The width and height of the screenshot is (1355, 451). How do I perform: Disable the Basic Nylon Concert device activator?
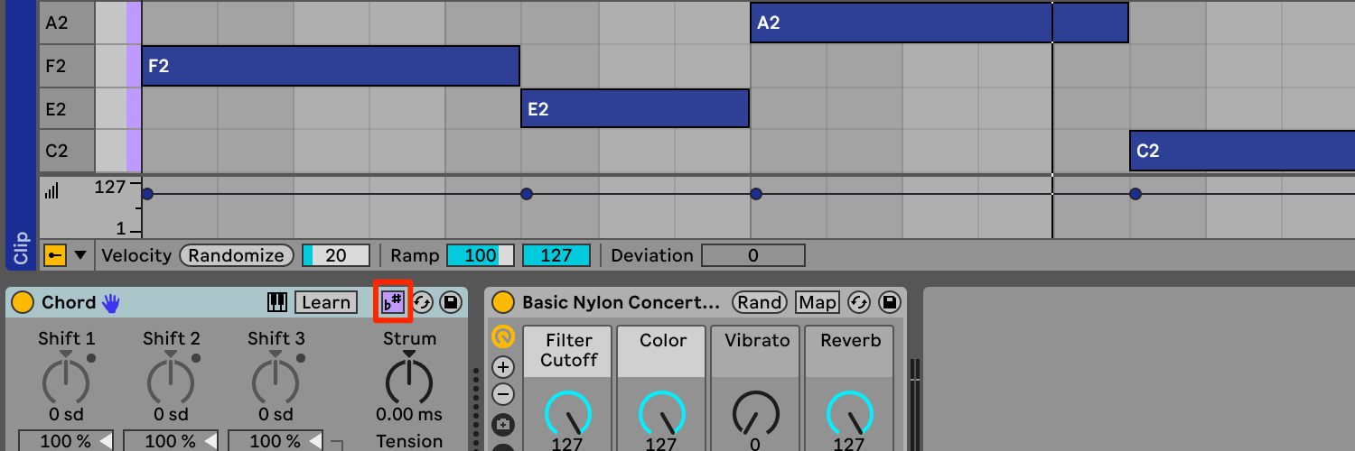(503, 302)
